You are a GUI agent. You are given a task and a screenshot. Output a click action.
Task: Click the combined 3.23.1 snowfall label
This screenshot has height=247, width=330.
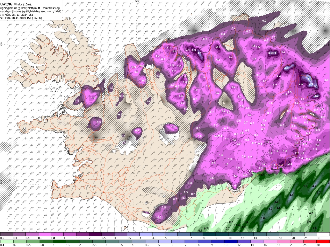click(x=272, y=53)
